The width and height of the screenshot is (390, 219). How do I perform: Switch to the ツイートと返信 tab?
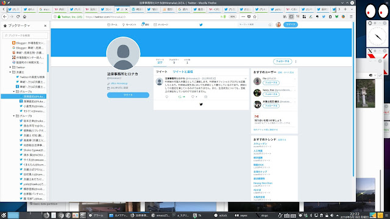(x=183, y=72)
